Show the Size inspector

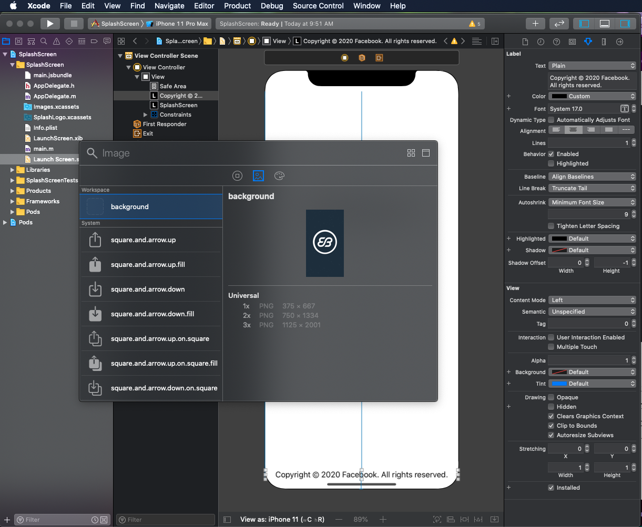click(x=604, y=42)
